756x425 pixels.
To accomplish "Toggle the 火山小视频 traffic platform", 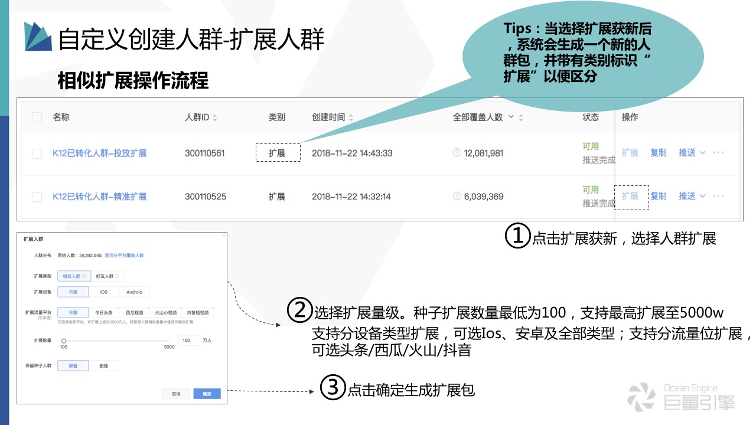I will [165, 312].
